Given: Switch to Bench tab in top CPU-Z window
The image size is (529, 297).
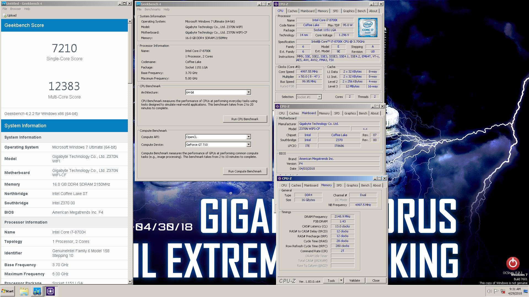Looking at the screenshot, I should (361, 11).
